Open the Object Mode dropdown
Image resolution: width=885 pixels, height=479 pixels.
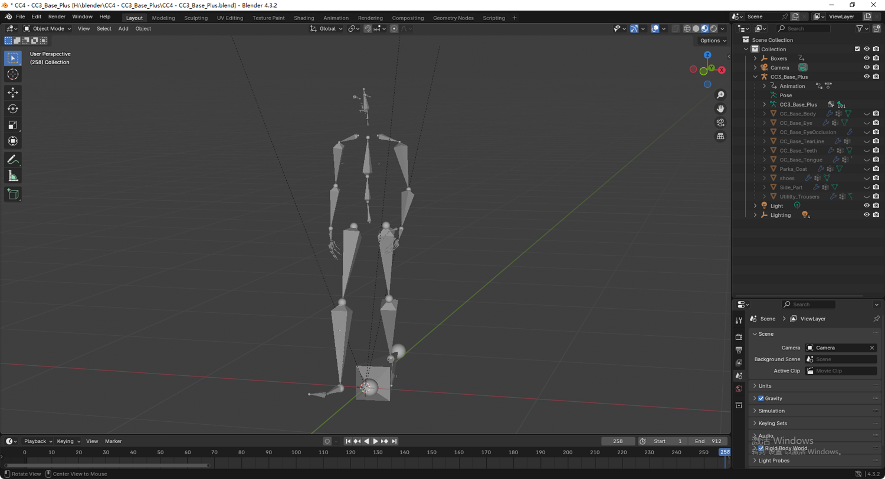click(47, 28)
